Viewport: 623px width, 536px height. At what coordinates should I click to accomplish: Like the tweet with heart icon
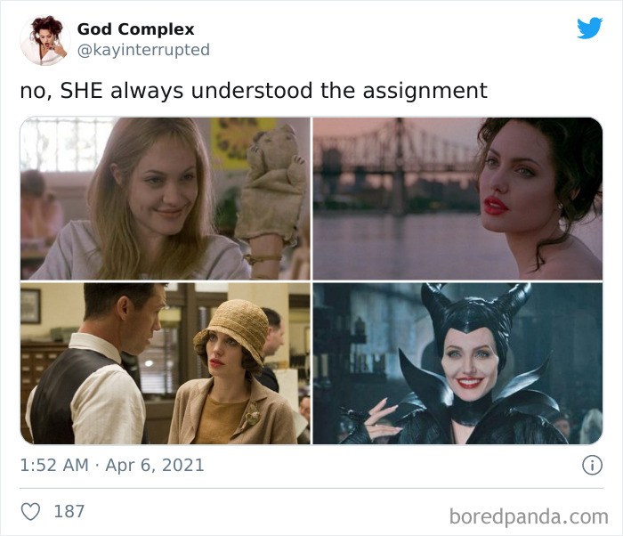pos(30,511)
